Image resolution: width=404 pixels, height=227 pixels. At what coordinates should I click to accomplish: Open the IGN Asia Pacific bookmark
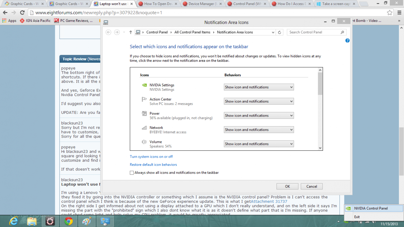(35, 21)
